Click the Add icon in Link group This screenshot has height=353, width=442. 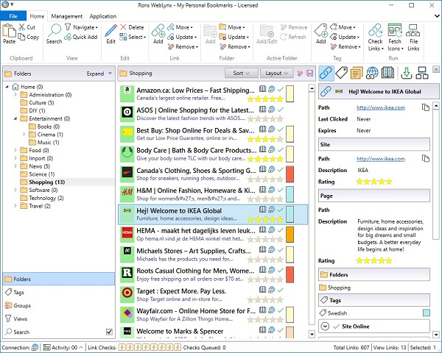[158, 31]
